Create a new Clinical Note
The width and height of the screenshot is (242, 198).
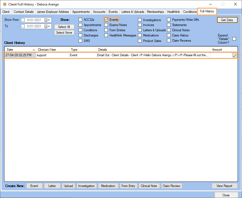[149, 186]
